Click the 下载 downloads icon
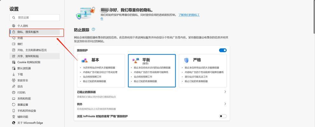Screen dimensions: 315x127 coord(14,74)
